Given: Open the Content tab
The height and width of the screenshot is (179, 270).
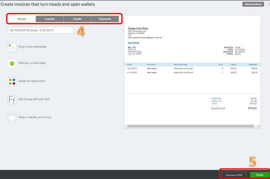Looking at the screenshot, I should [49, 19].
